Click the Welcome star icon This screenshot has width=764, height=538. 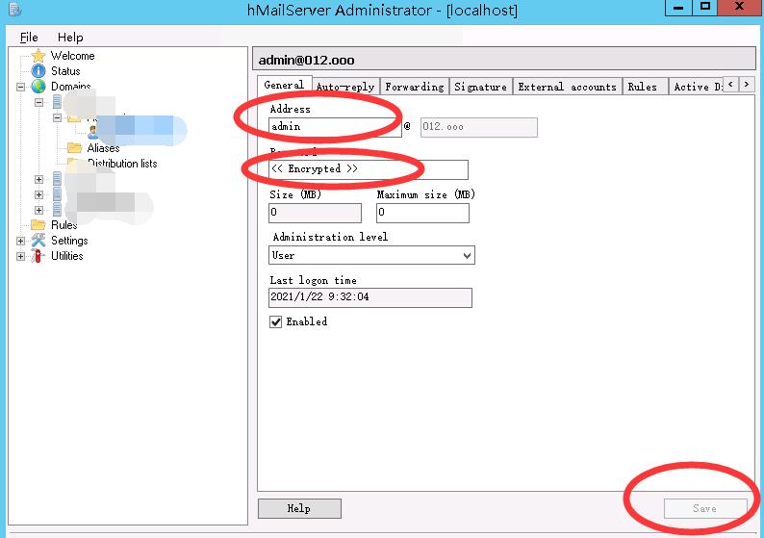click(38, 56)
